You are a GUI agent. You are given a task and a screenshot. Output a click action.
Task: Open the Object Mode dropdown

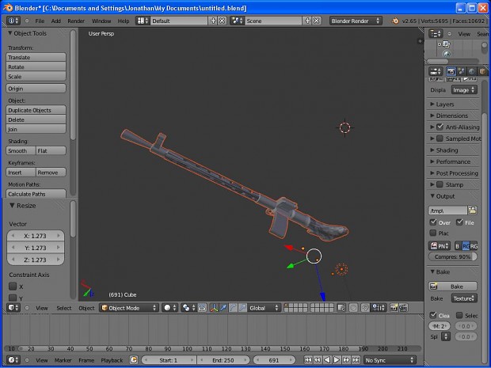tap(129, 308)
